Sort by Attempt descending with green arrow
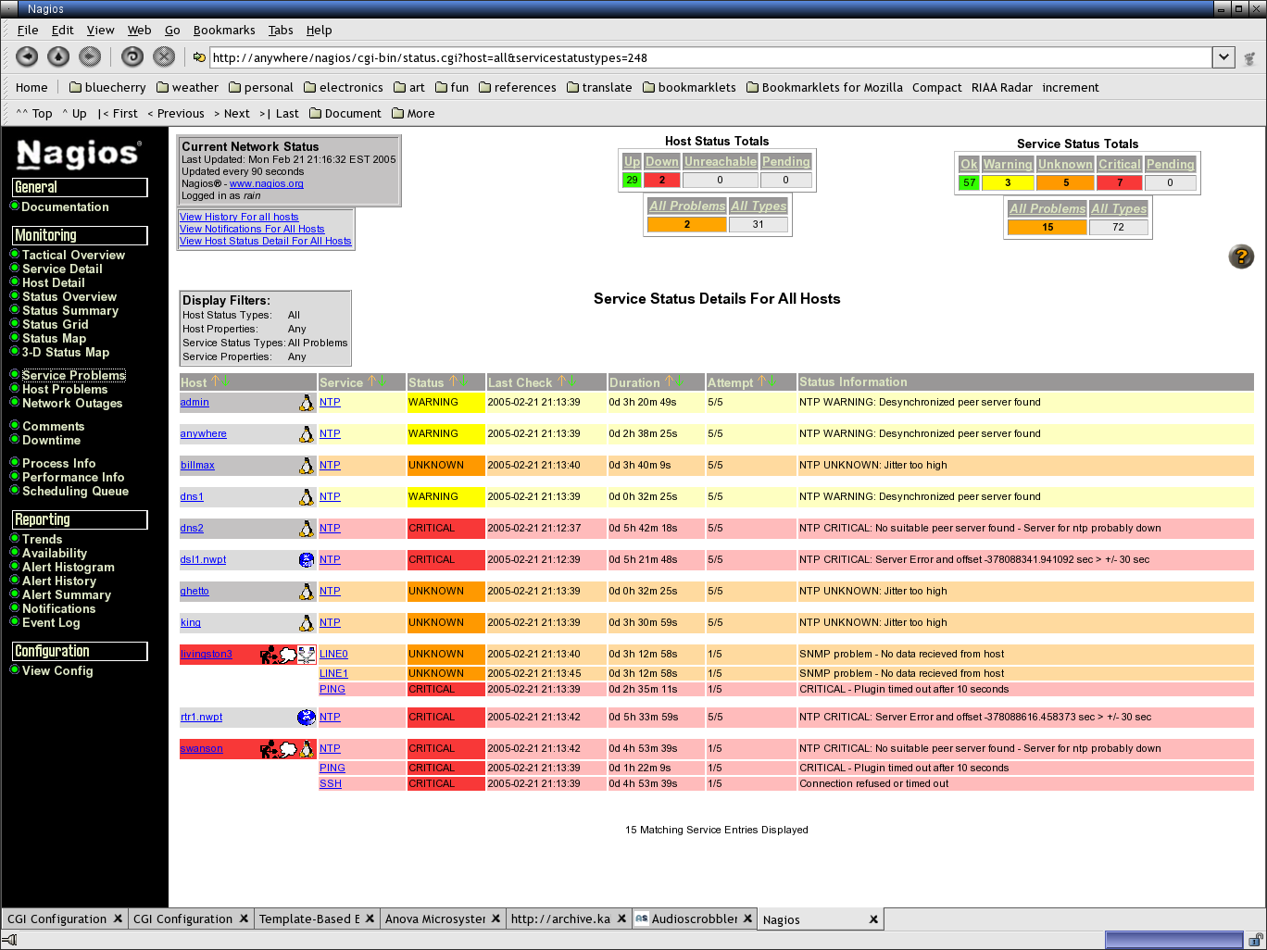 click(772, 381)
